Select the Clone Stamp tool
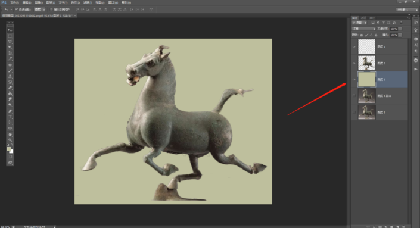Viewport: 420px width, 228px height. coord(10,77)
